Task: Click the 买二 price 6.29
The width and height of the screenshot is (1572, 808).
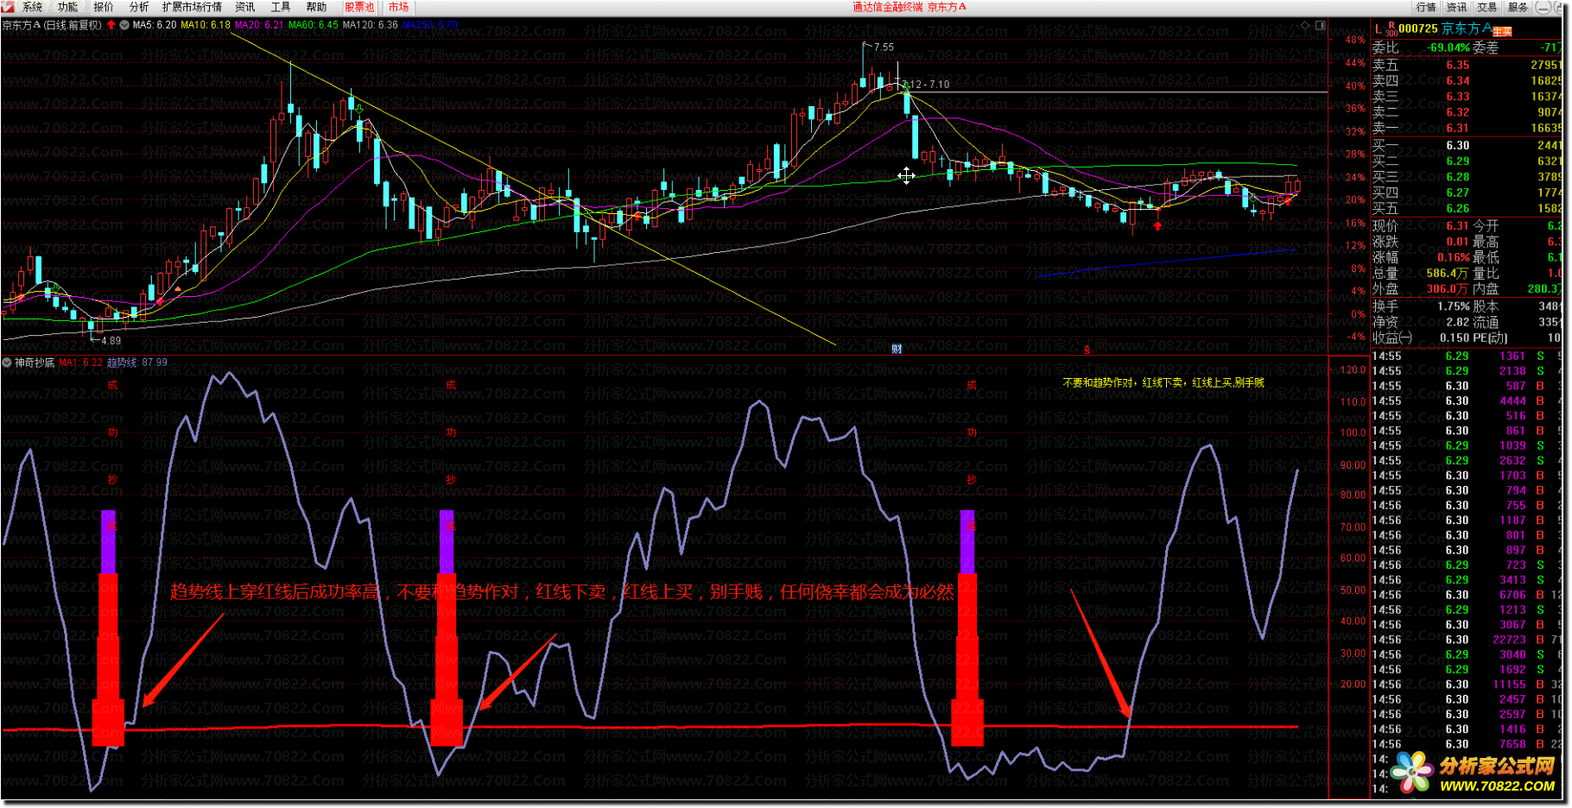Action: tap(1458, 161)
